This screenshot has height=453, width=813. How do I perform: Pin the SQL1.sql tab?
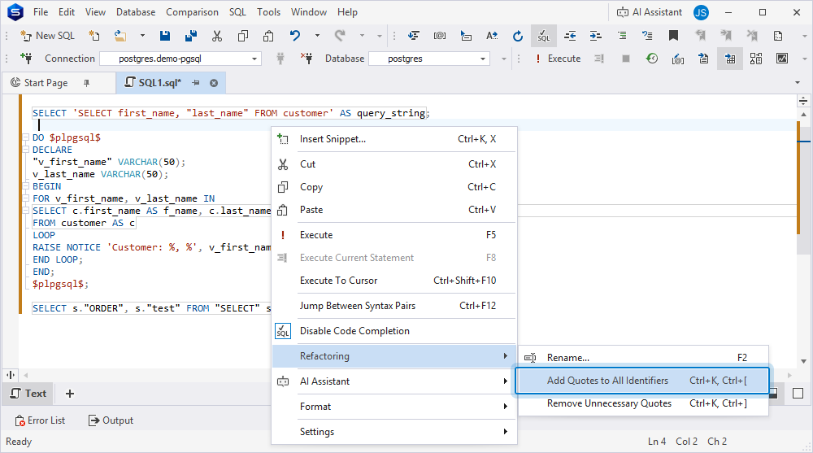(x=195, y=82)
